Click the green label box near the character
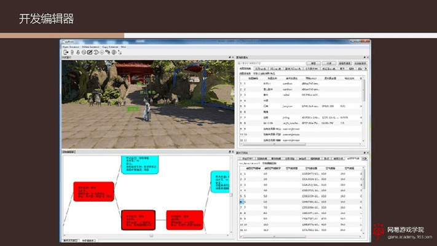Image resolution: width=437 pixels, height=246 pixels. tap(133, 109)
